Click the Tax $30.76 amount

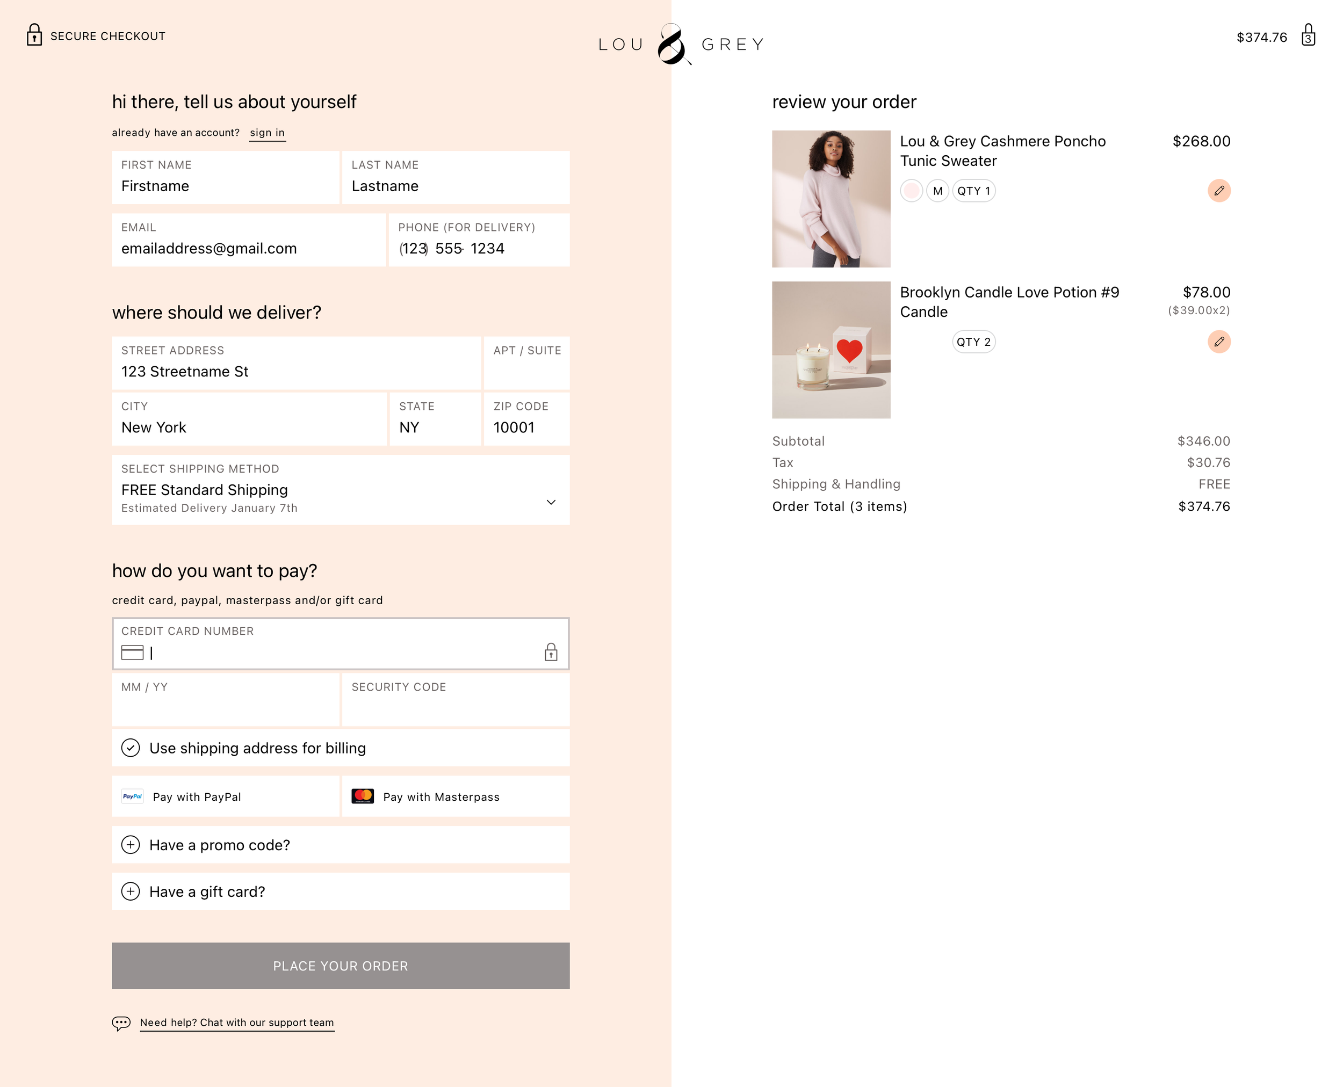pos(1208,462)
